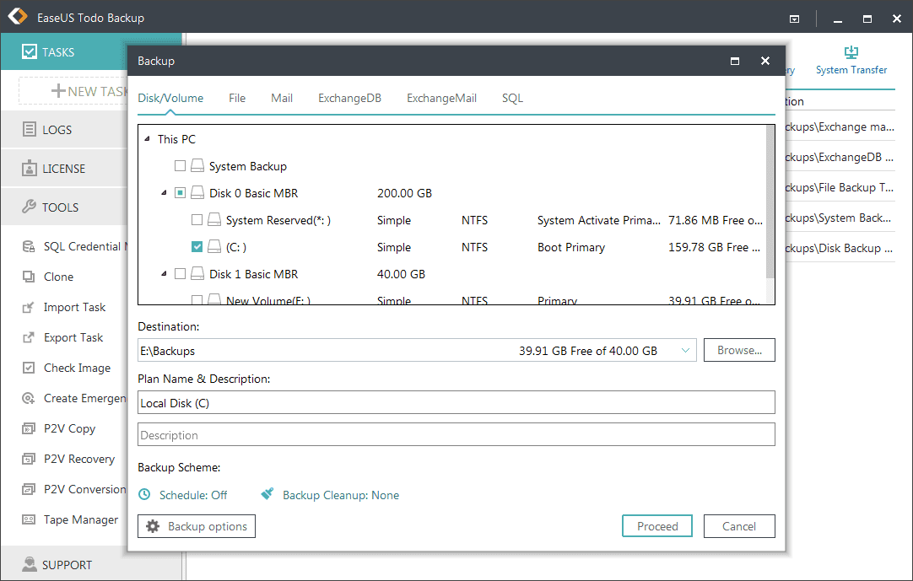Image resolution: width=913 pixels, height=581 pixels.
Task: Uncheck the (C:) drive for backup
Action: coord(197,247)
